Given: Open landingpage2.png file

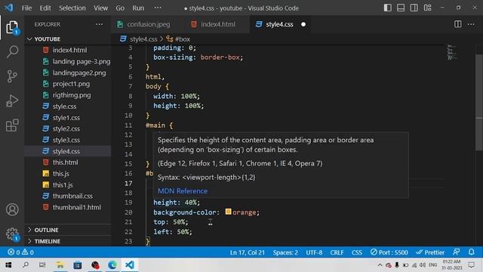Looking at the screenshot, I should click(79, 73).
